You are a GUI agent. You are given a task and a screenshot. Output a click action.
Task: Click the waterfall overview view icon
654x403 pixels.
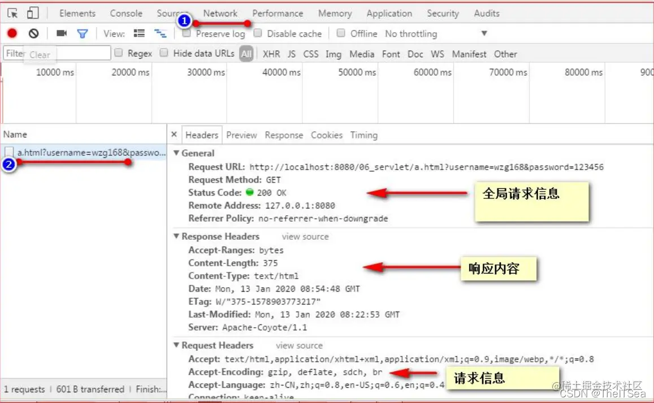pyautogui.click(x=160, y=33)
